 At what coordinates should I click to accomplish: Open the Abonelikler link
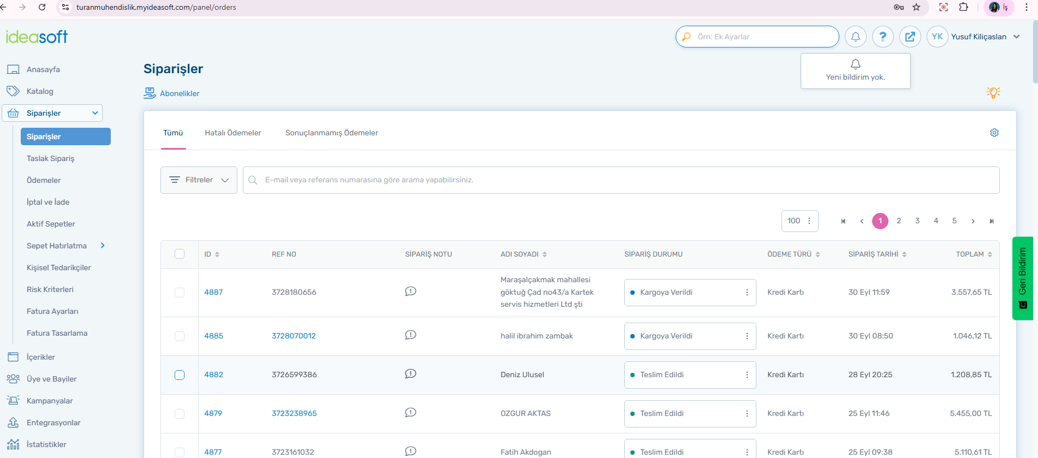pyautogui.click(x=180, y=93)
